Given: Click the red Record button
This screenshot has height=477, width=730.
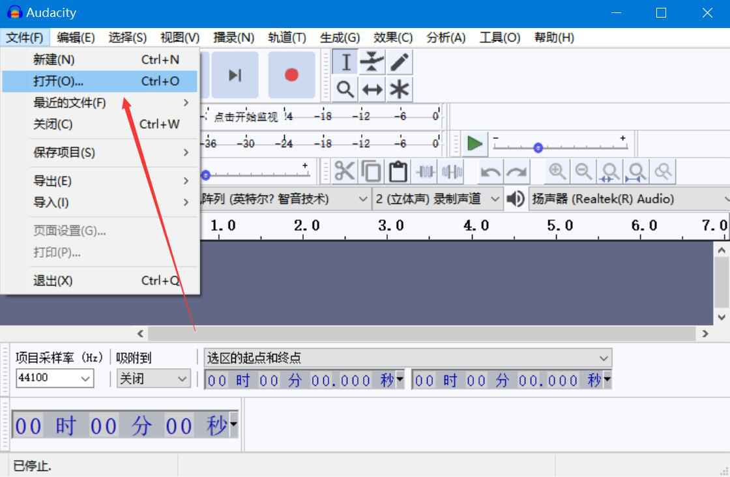Looking at the screenshot, I should coord(291,75).
